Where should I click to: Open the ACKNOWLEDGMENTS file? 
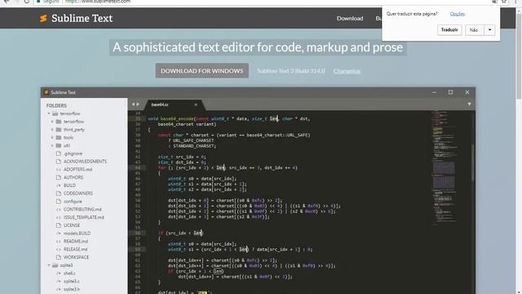pyautogui.click(x=85, y=162)
